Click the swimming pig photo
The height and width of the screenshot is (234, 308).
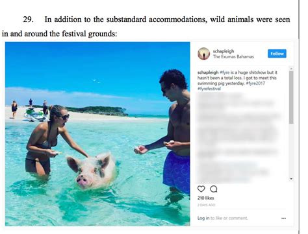coord(97,134)
